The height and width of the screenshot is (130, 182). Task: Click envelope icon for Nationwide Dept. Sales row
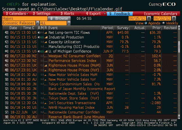42,93
